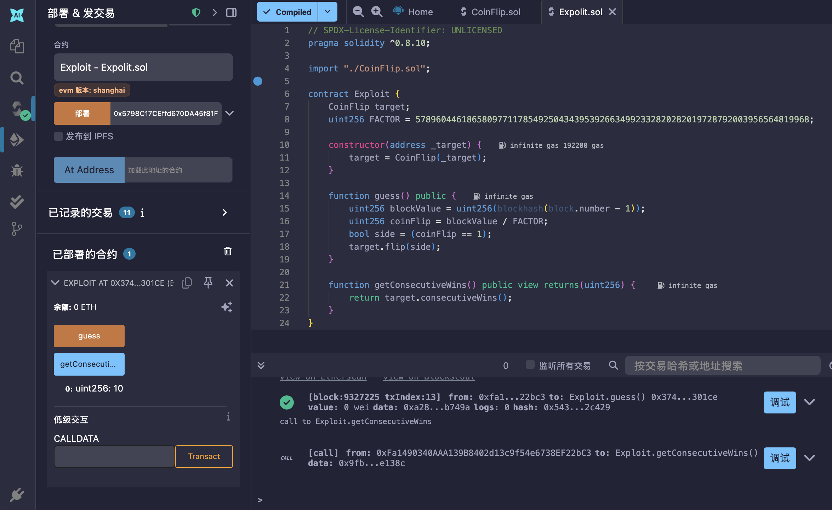Open the Compiled button dropdown arrow
The width and height of the screenshot is (832, 510).
[x=327, y=12]
